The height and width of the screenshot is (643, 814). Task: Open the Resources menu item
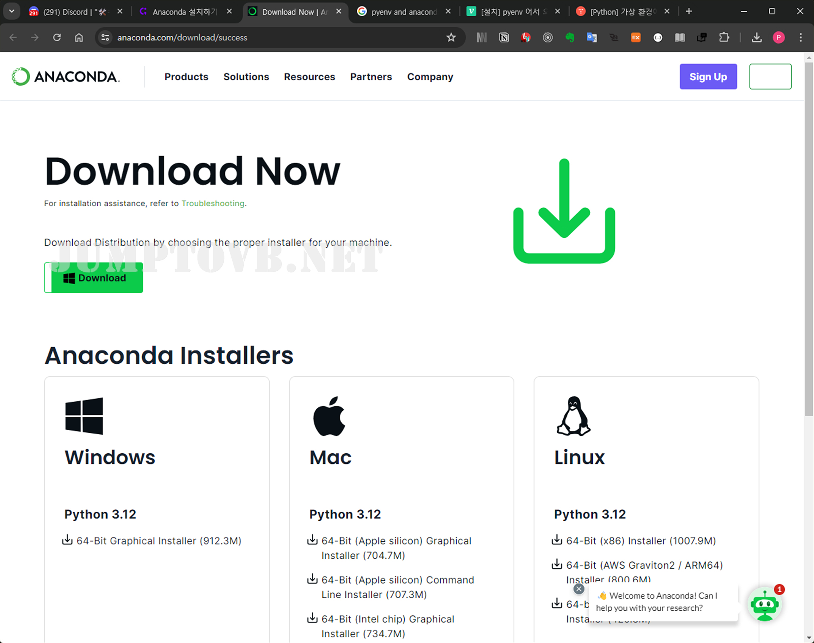click(309, 77)
